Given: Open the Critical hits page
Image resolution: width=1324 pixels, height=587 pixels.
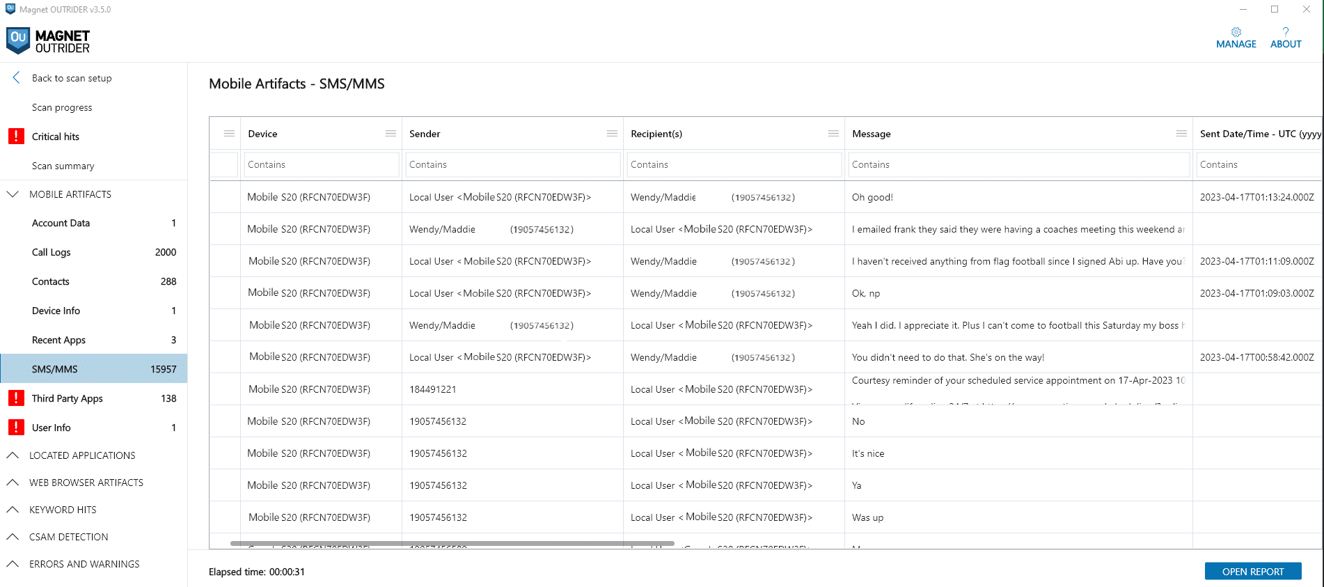Looking at the screenshot, I should click(56, 136).
